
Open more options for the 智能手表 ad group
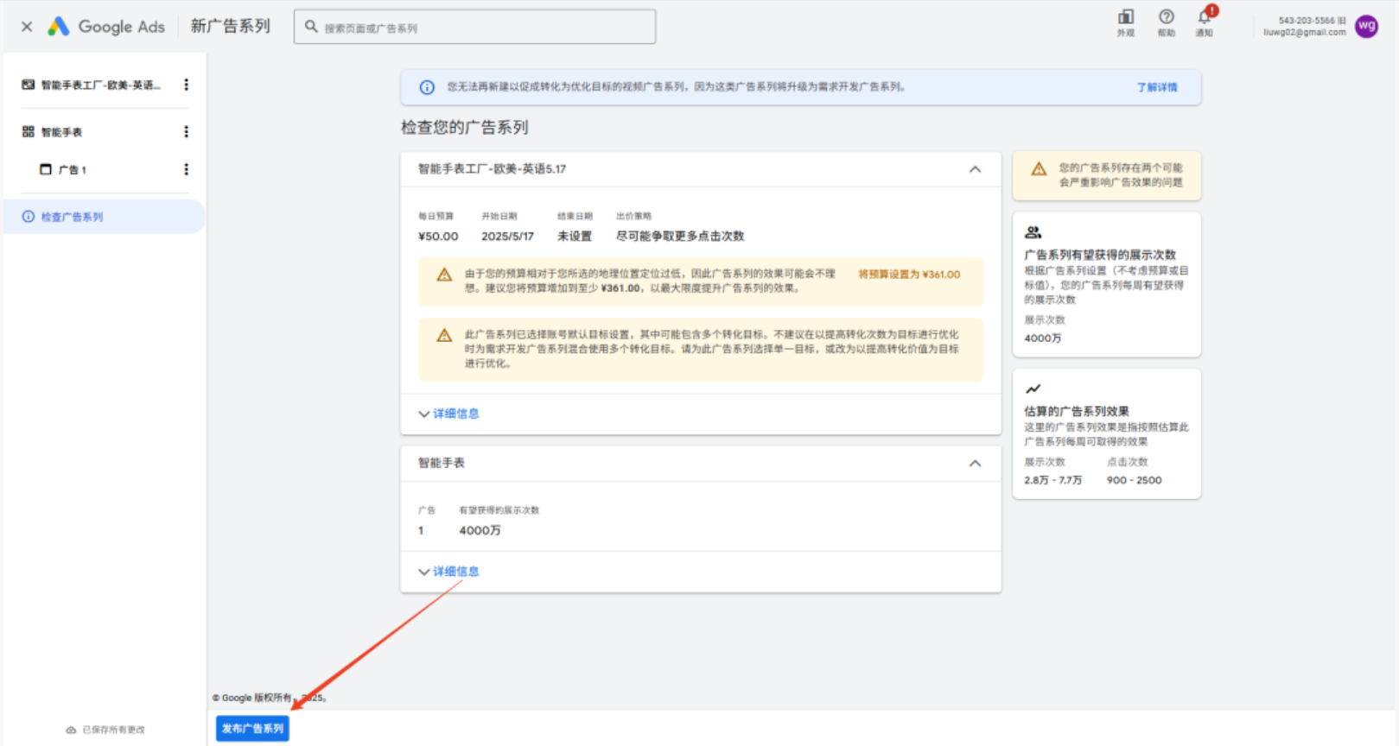186,131
